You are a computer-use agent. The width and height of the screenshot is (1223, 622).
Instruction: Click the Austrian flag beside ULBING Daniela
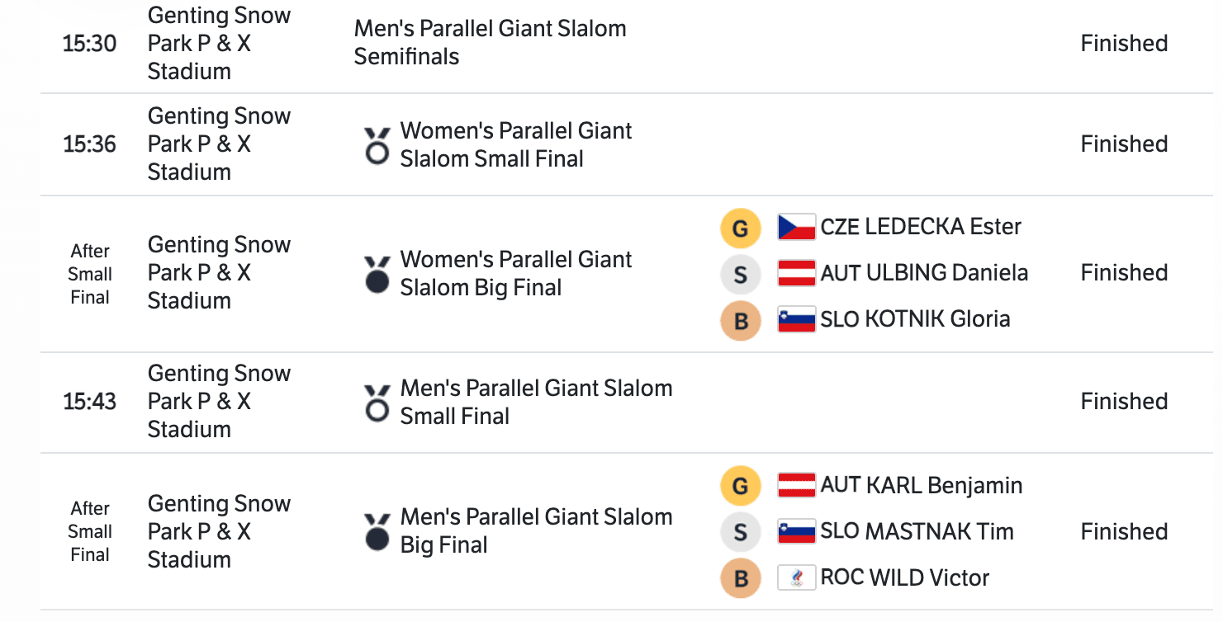click(796, 273)
